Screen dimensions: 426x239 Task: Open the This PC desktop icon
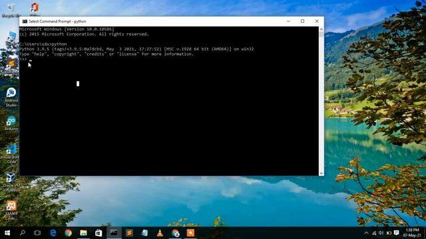pos(11,38)
